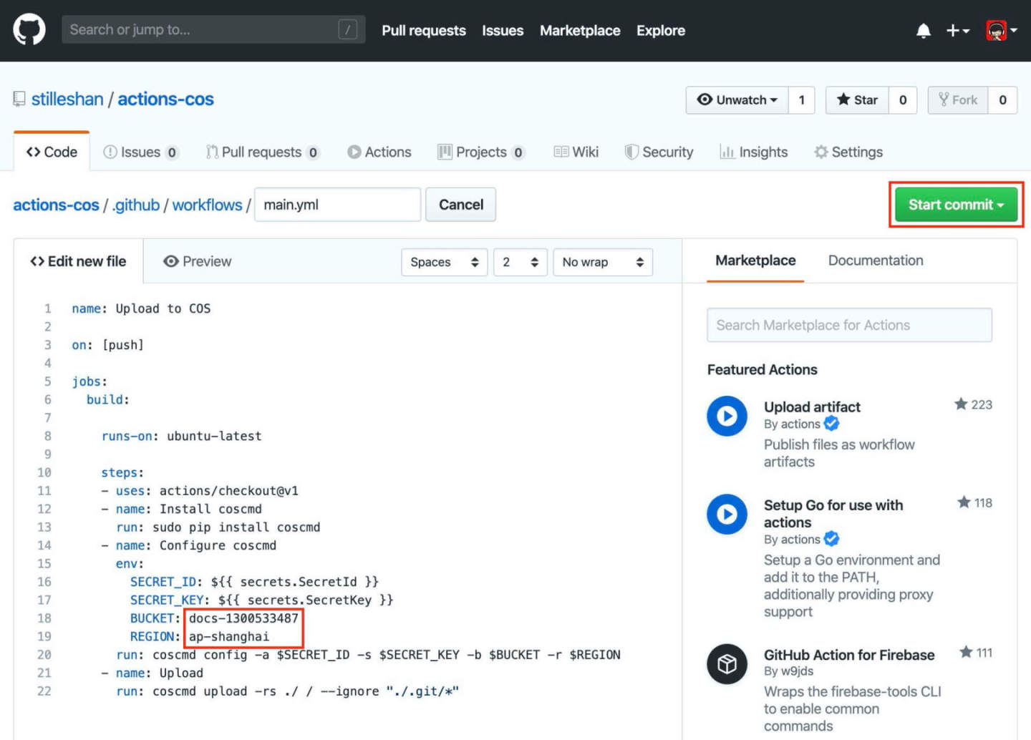The width and height of the screenshot is (1031, 740).
Task: Click the repository book icon
Action: click(19, 99)
